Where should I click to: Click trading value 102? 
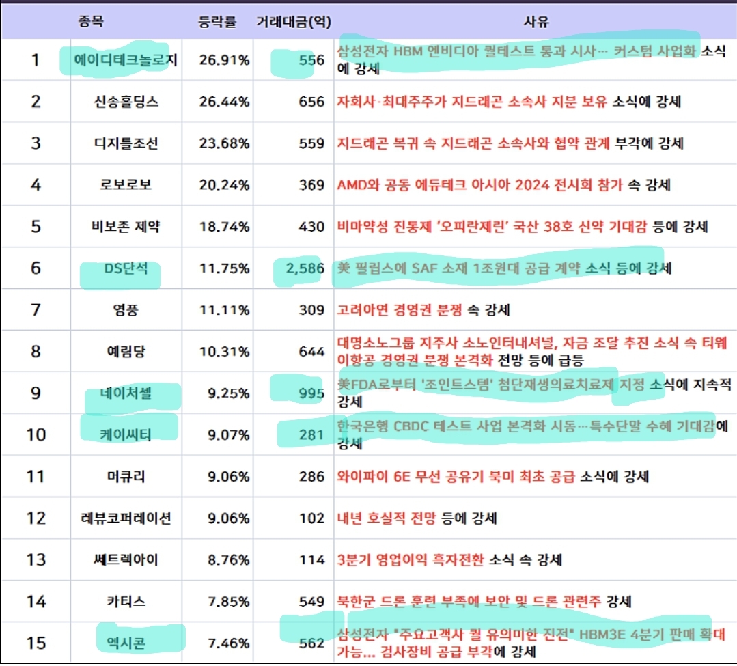pyautogui.click(x=311, y=518)
